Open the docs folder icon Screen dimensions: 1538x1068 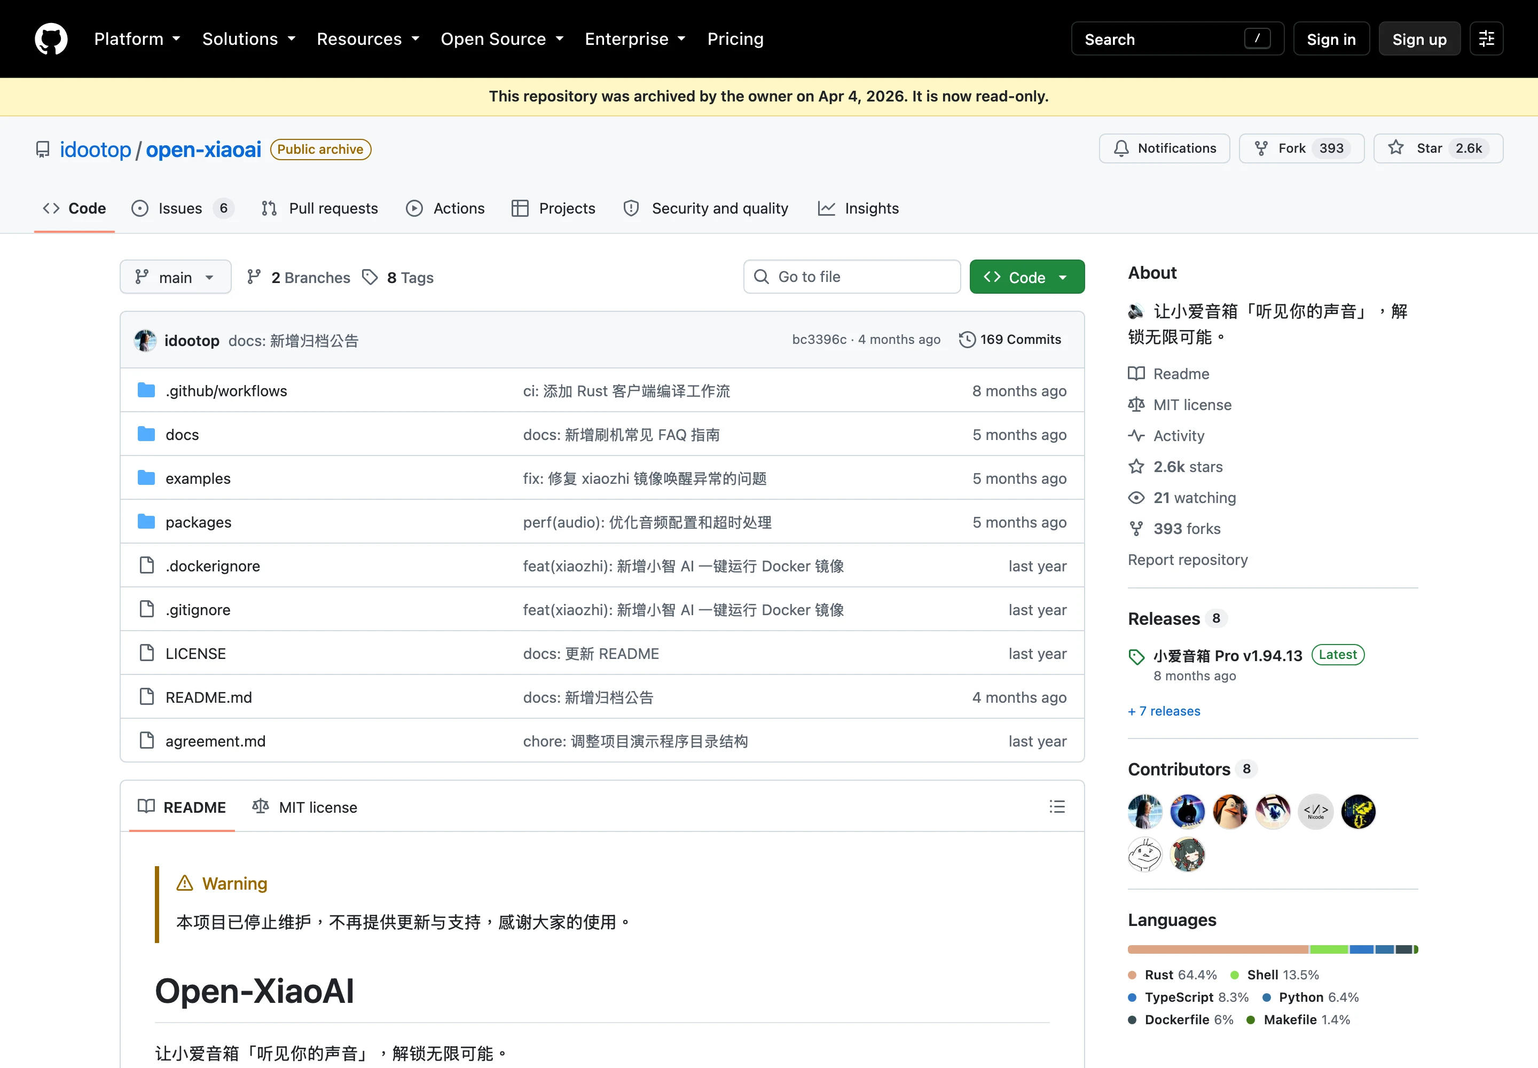146,434
